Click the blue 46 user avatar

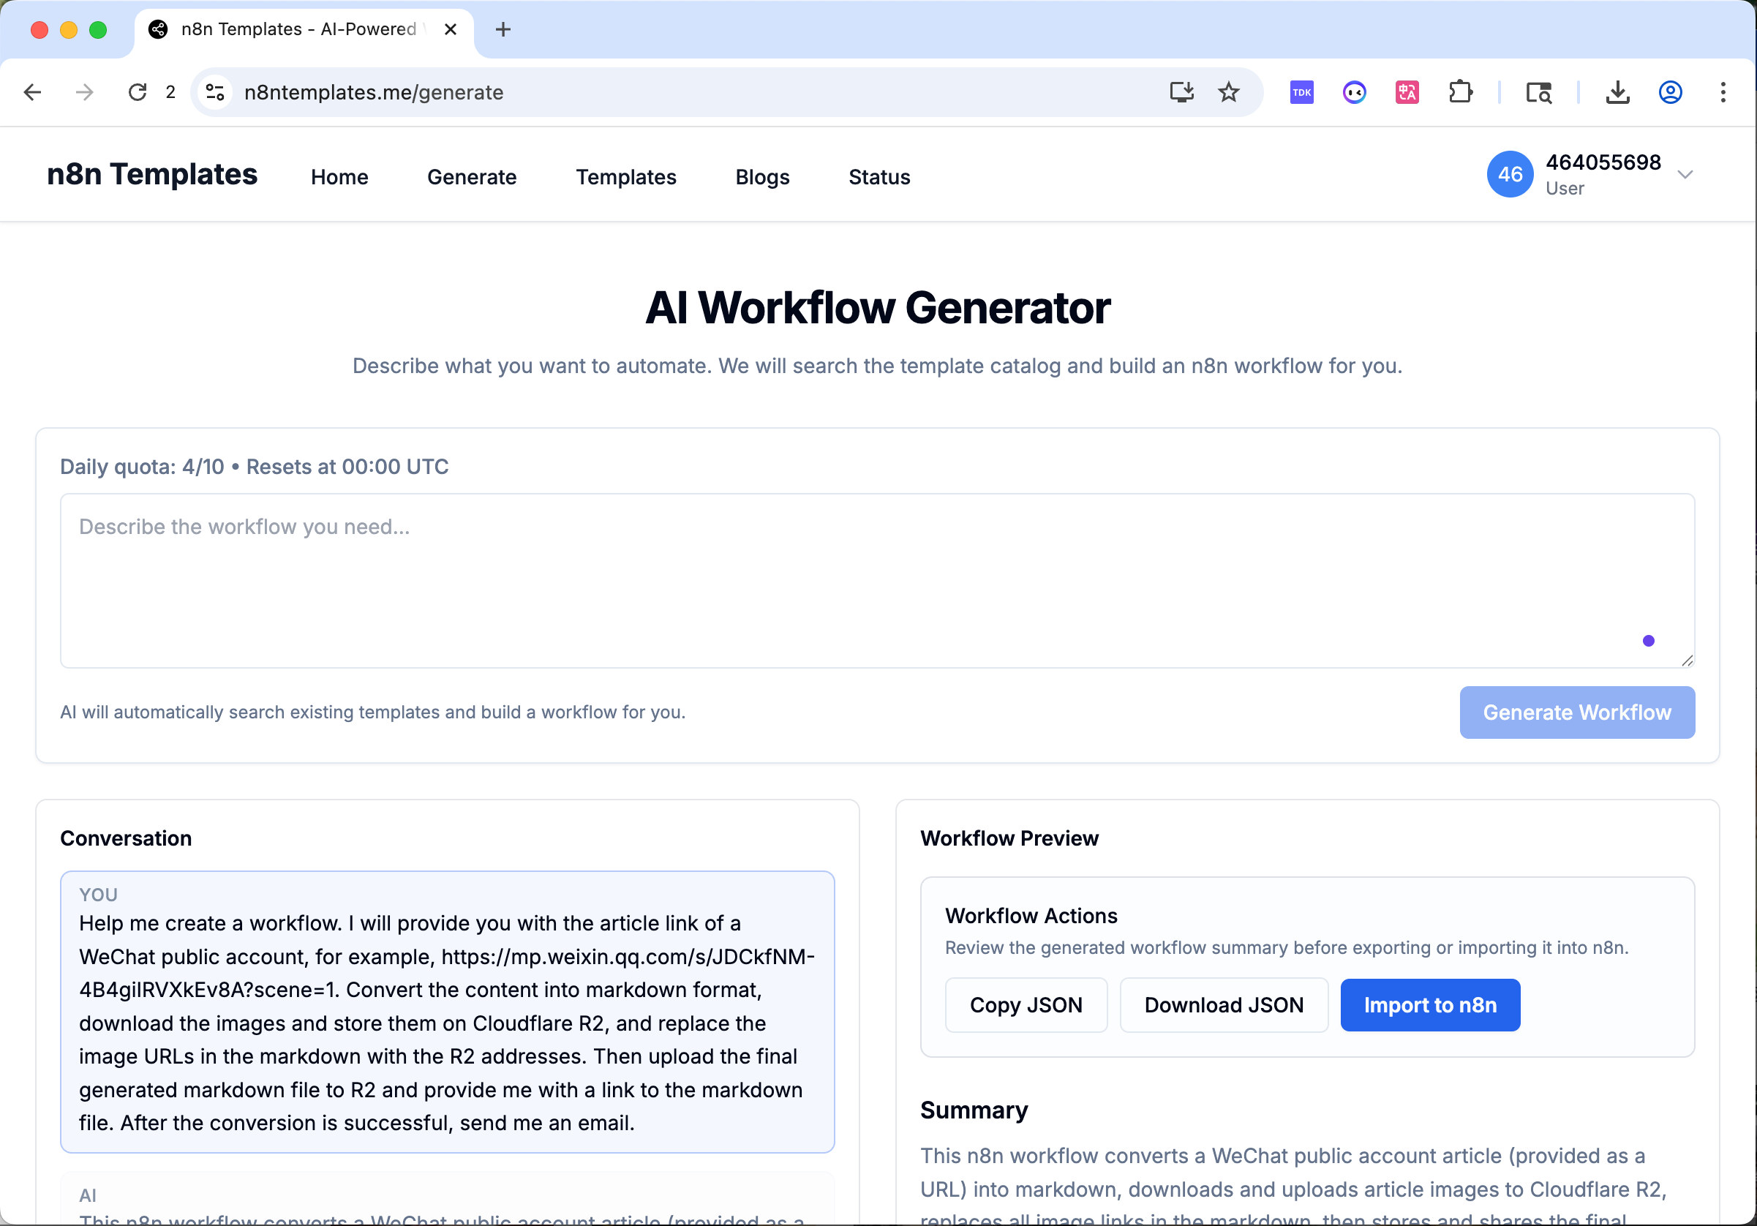click(x=1509, y=175)
